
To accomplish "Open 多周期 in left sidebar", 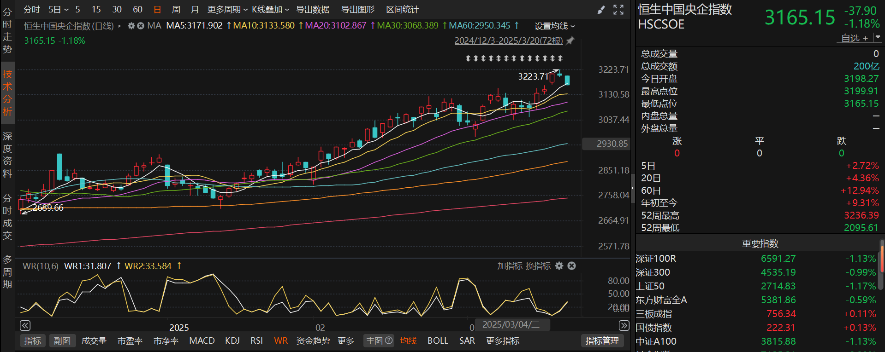I will coord(7,272).
